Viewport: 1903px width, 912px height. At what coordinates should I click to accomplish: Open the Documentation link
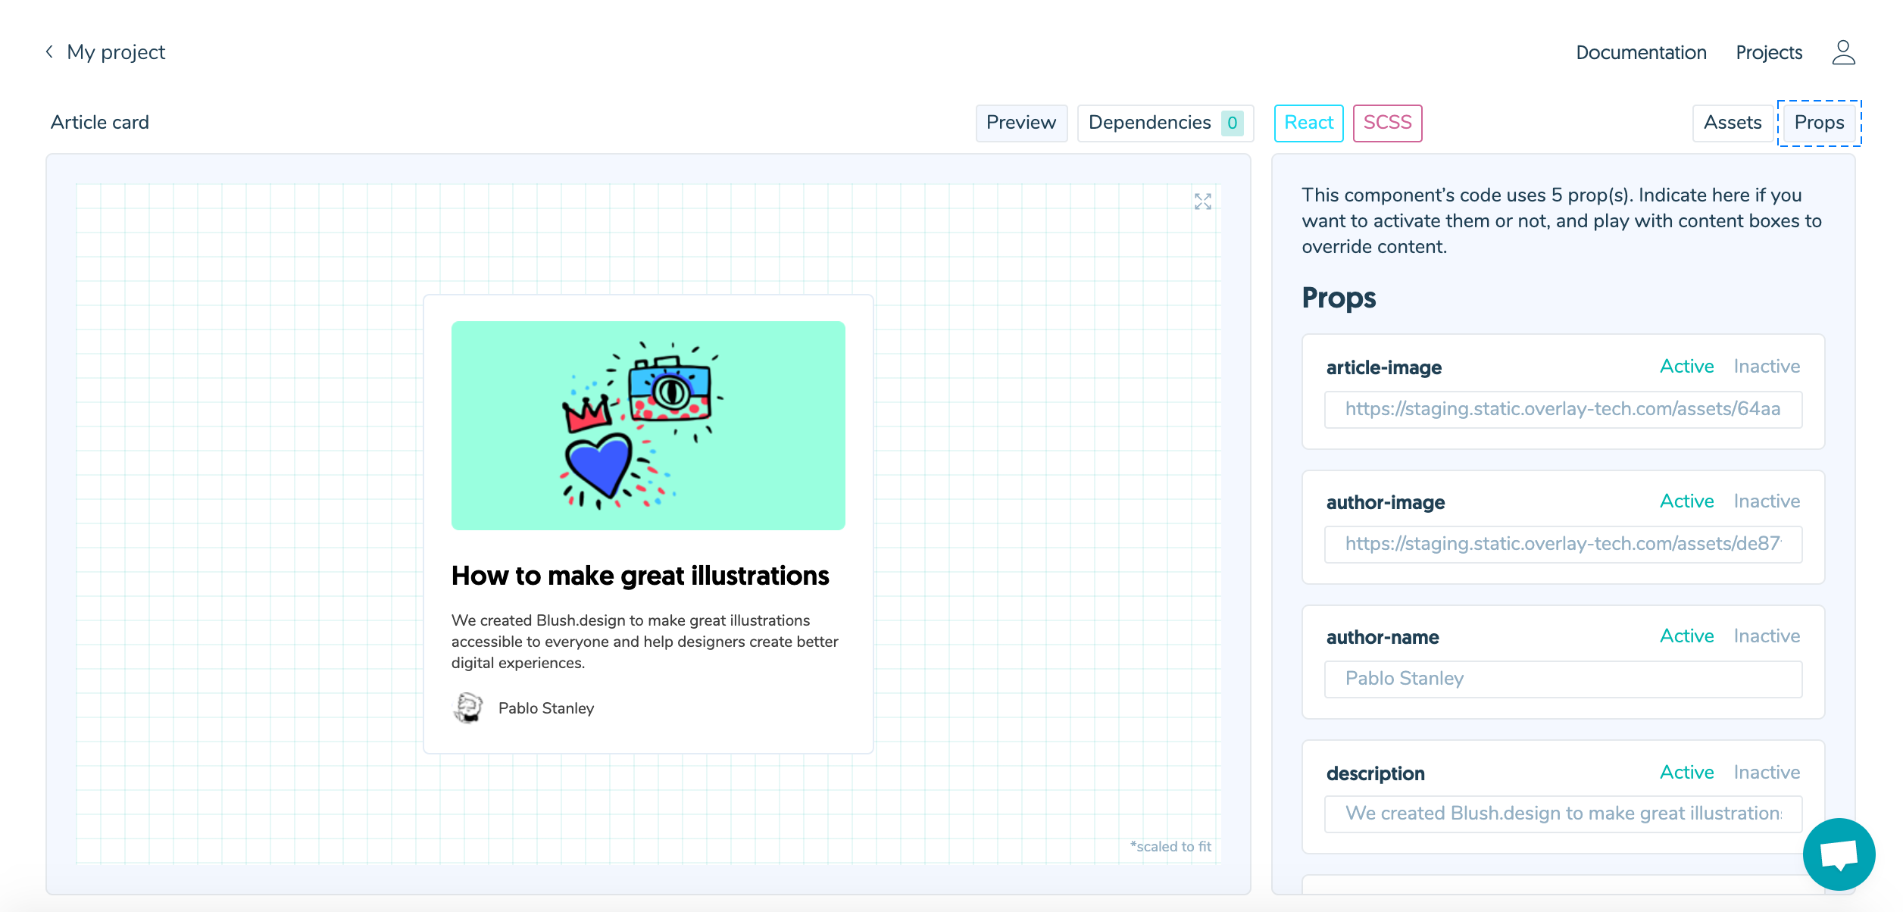click(x=1641, y=52)
